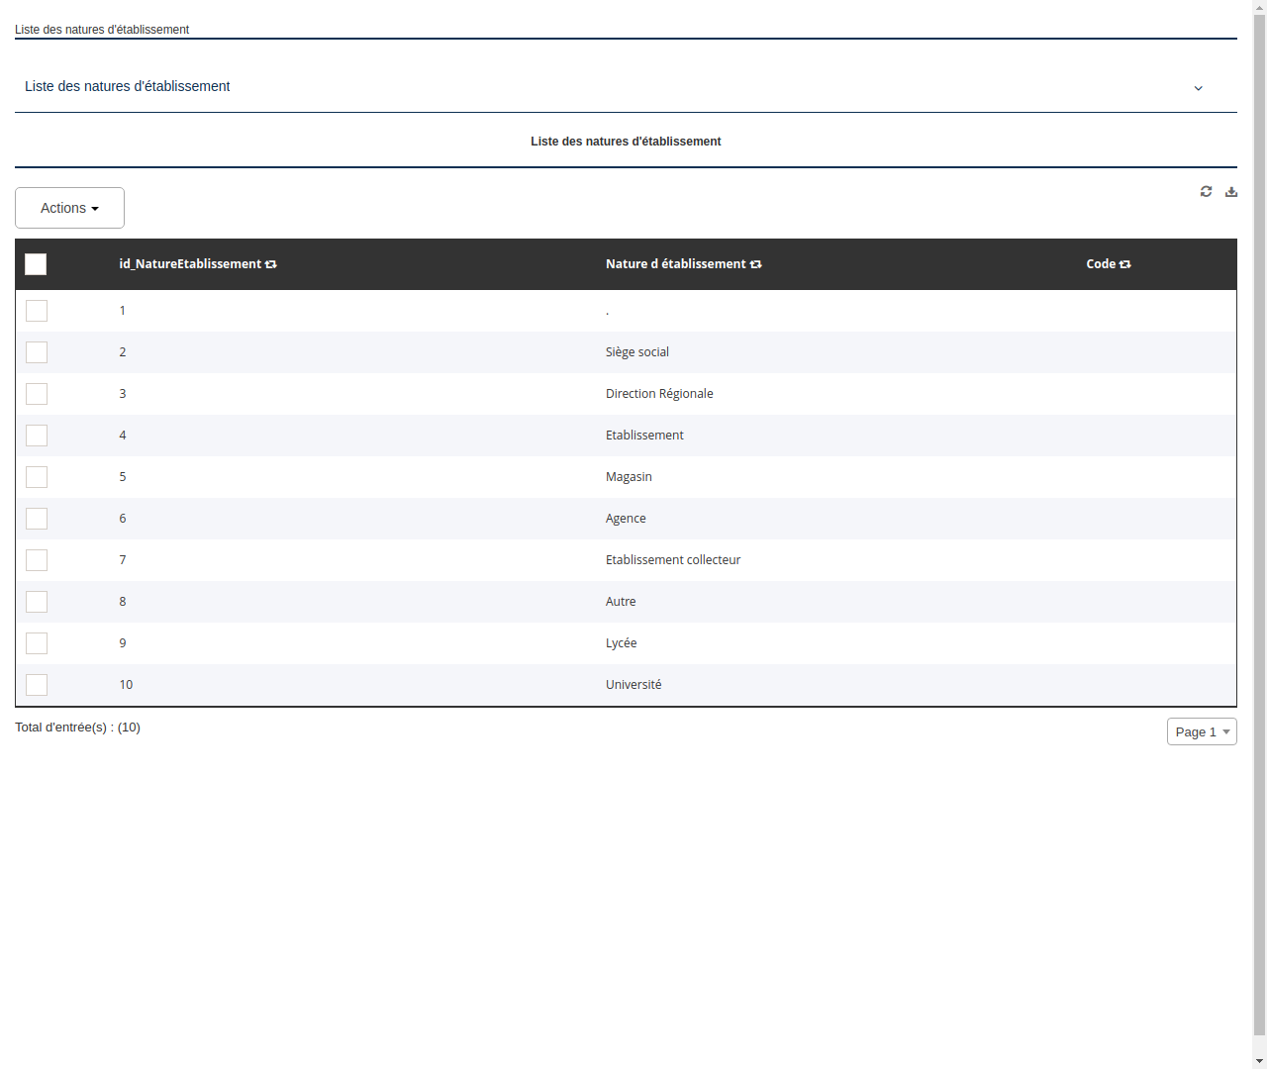Open the Actions dropdown menu
This screenshot has width=1267, height=1069.
(69, 208)
